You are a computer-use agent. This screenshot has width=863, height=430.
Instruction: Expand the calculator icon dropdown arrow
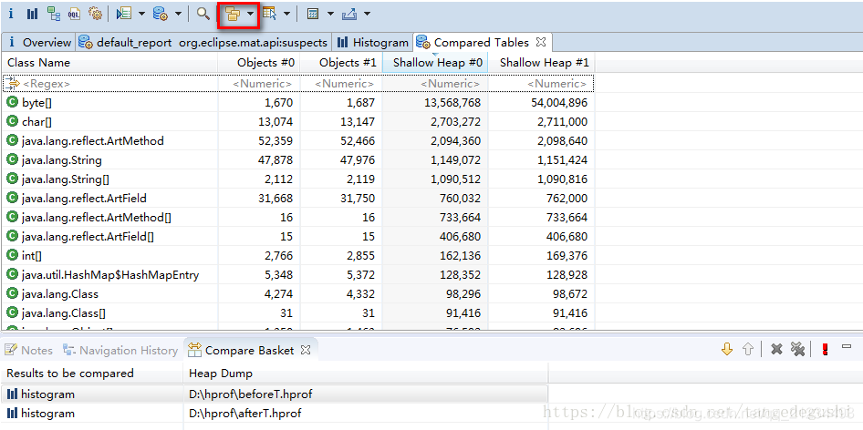(x=330, y=15)
